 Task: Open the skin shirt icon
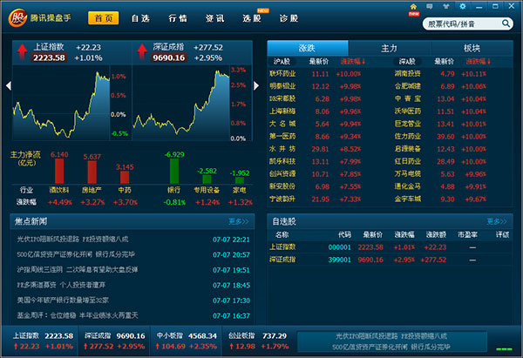point(446,6)
